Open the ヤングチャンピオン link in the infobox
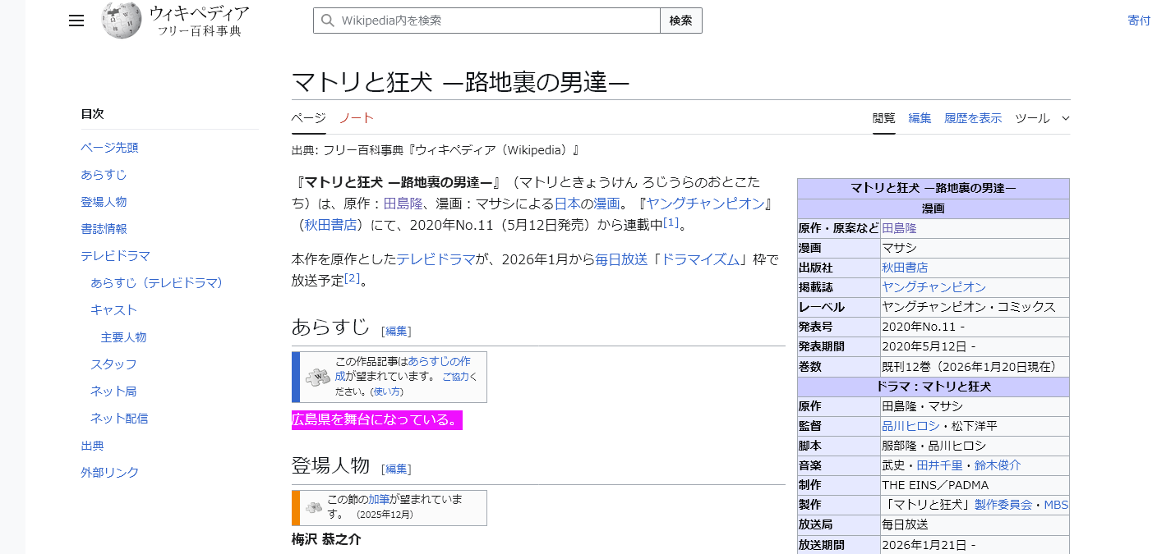 (x=933, y=287)
